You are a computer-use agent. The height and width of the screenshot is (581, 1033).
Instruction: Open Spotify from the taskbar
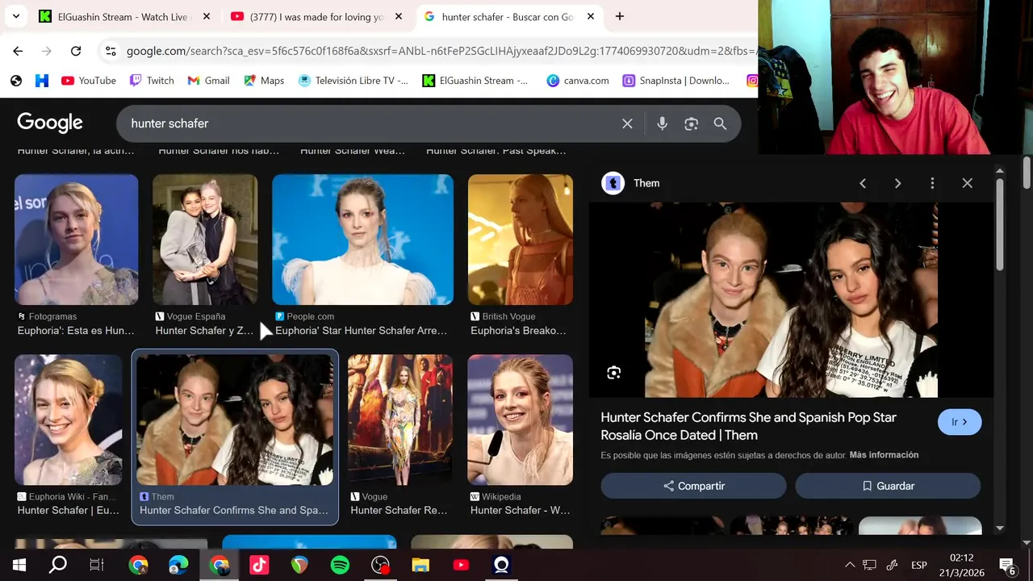340,565
